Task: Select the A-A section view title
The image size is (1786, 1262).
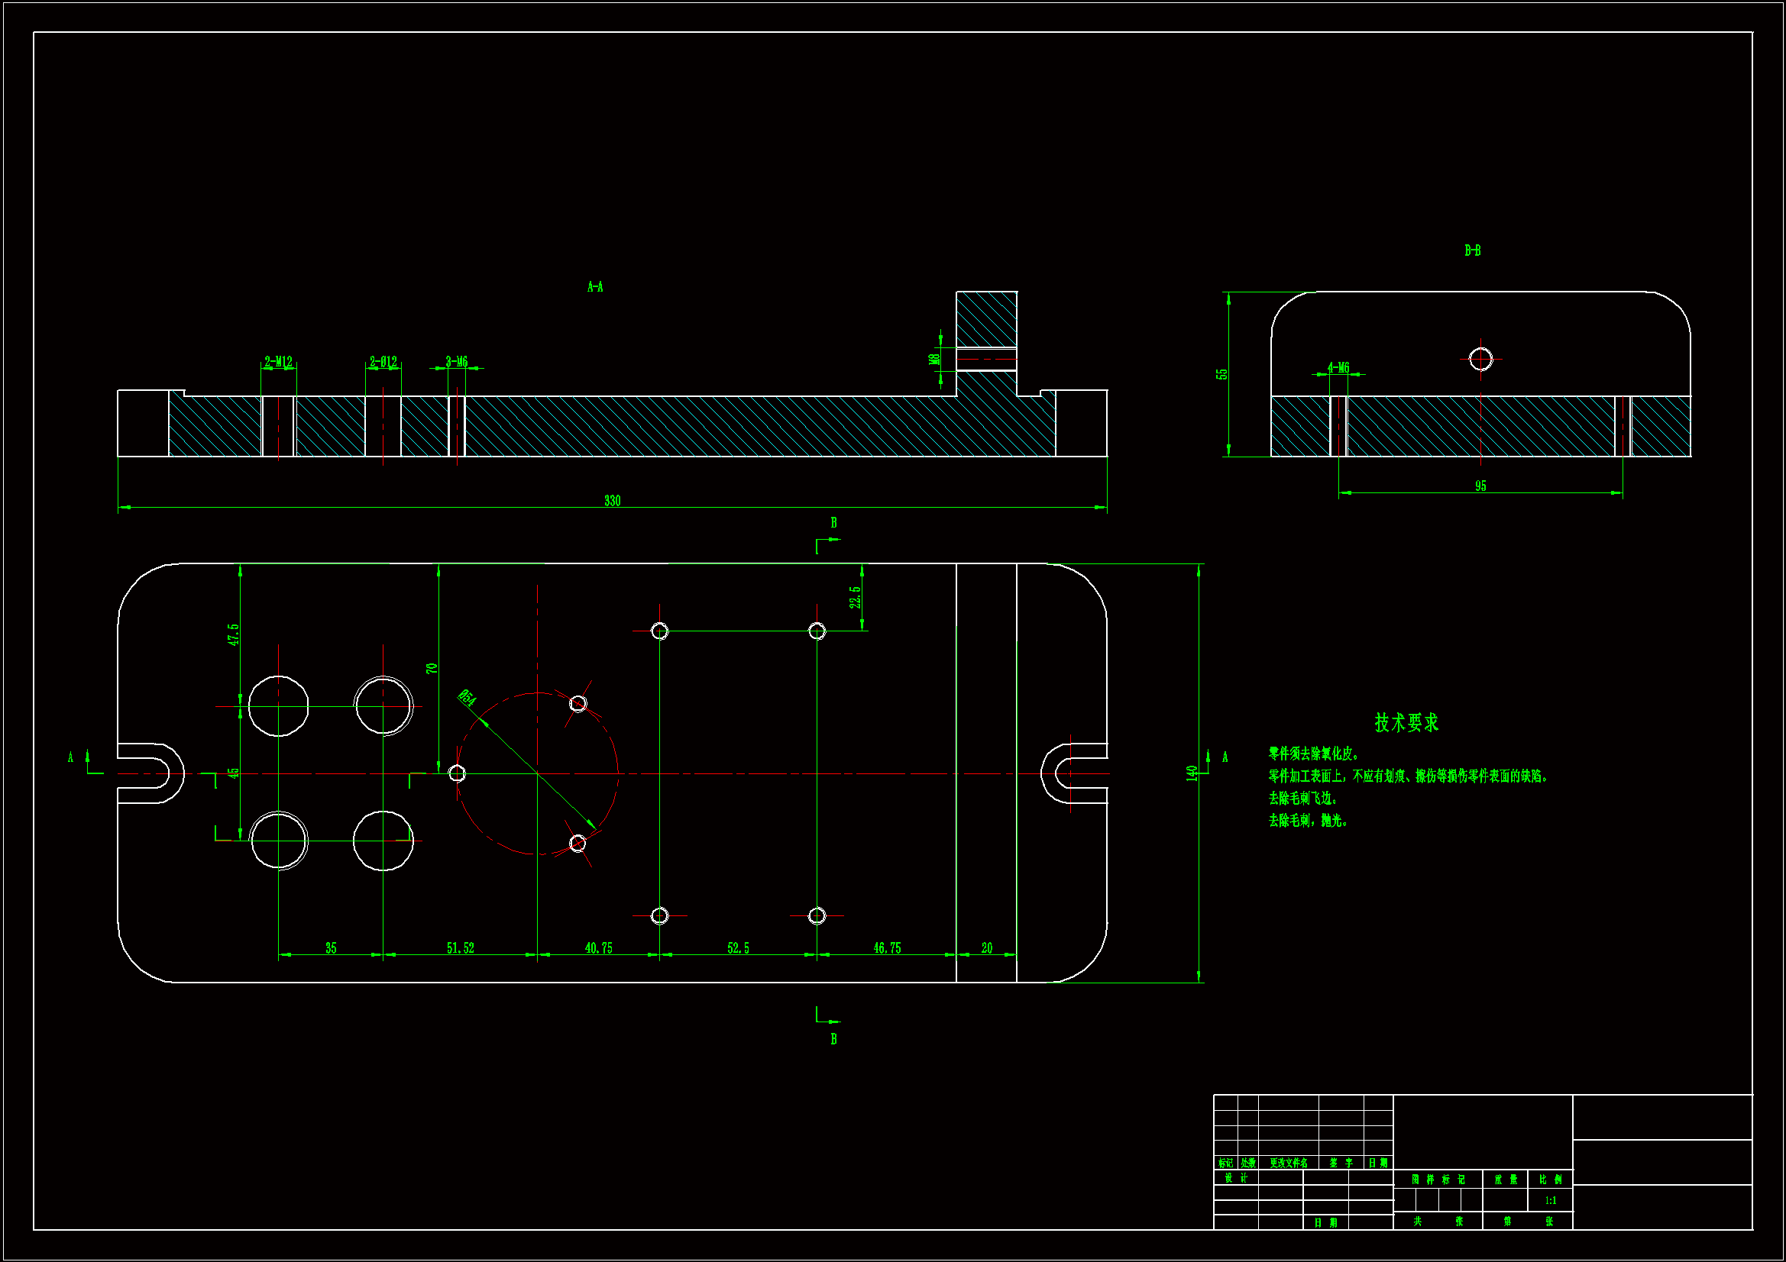Action: tap(595, 287)
